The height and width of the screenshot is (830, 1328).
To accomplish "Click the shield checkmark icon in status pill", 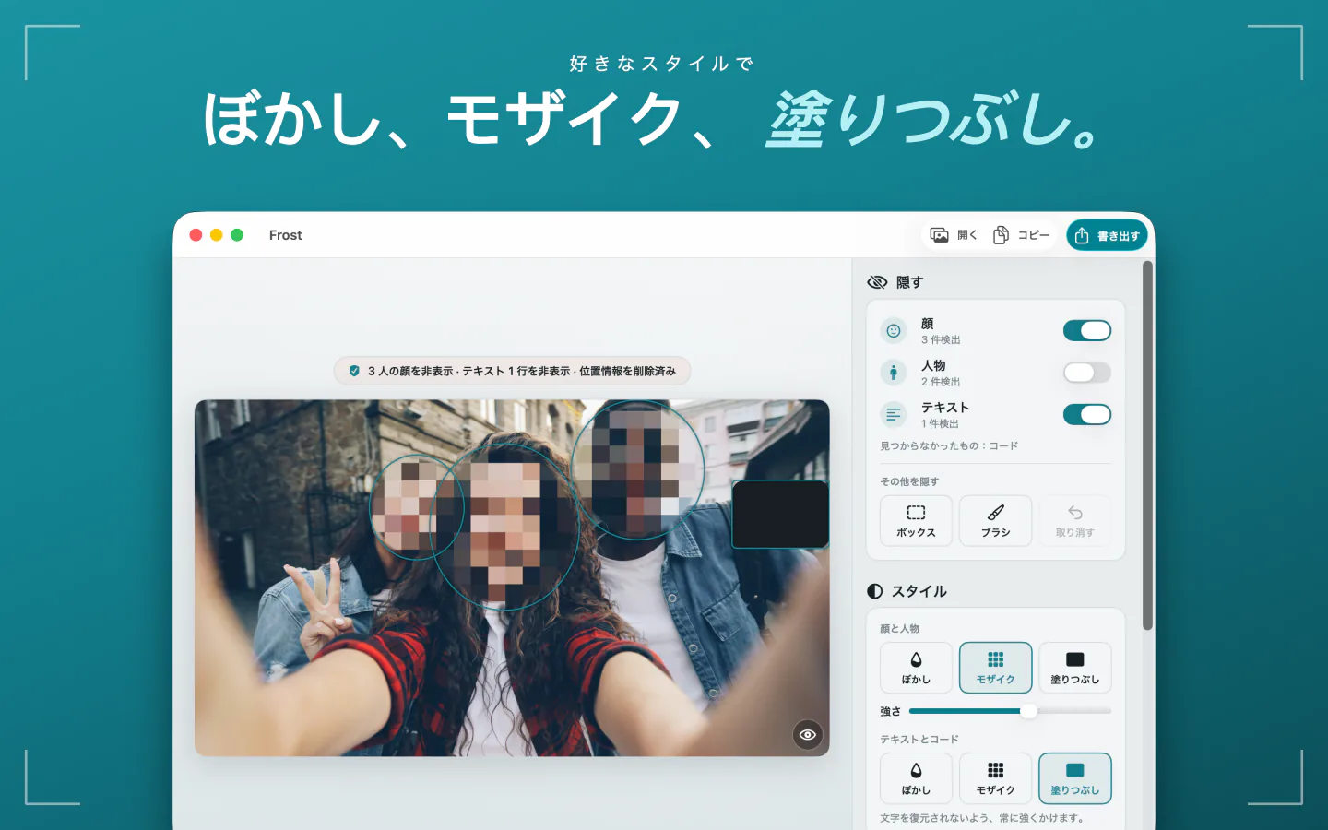I will (354, 371).
